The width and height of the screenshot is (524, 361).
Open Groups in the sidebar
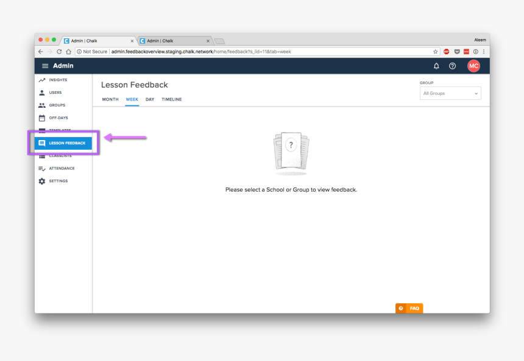coord(57,105)
